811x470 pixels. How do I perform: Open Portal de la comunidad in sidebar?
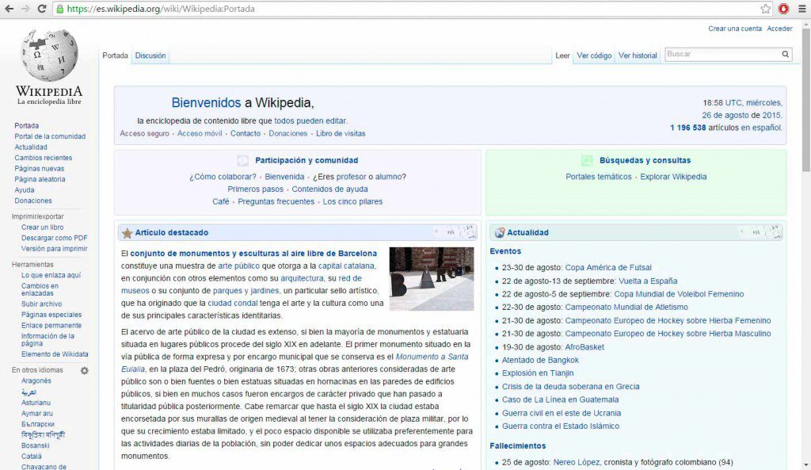[x=50, y=136]
